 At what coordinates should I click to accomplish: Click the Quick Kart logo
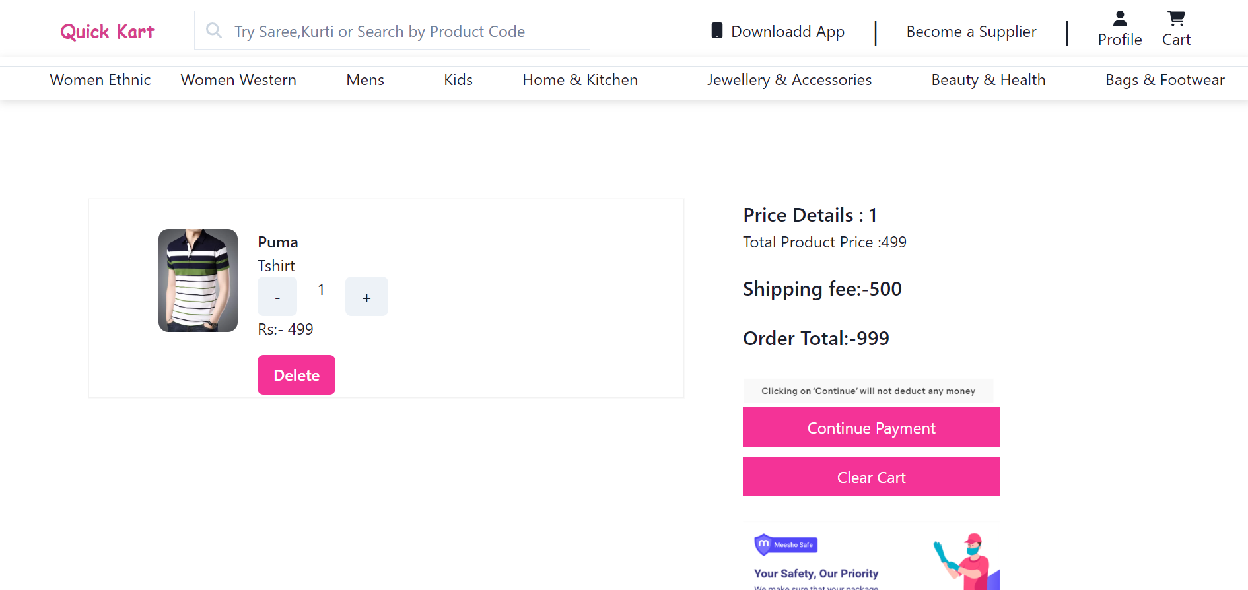pyautogui.click(x=106, y=31)
